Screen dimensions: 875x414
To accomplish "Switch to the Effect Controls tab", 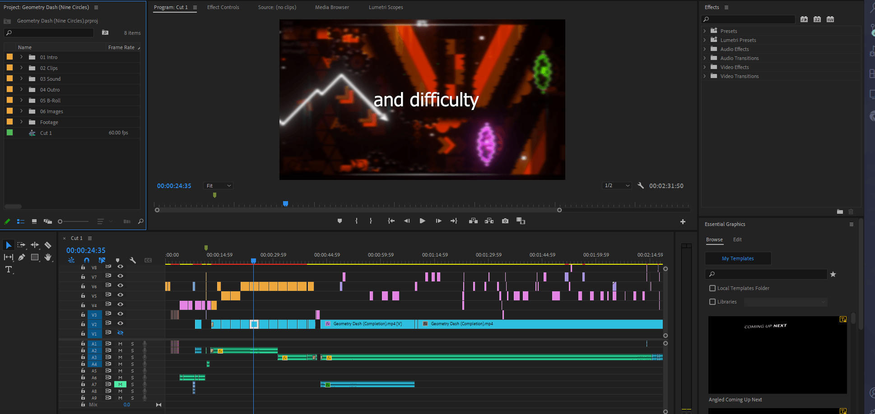I will [223, 7].
